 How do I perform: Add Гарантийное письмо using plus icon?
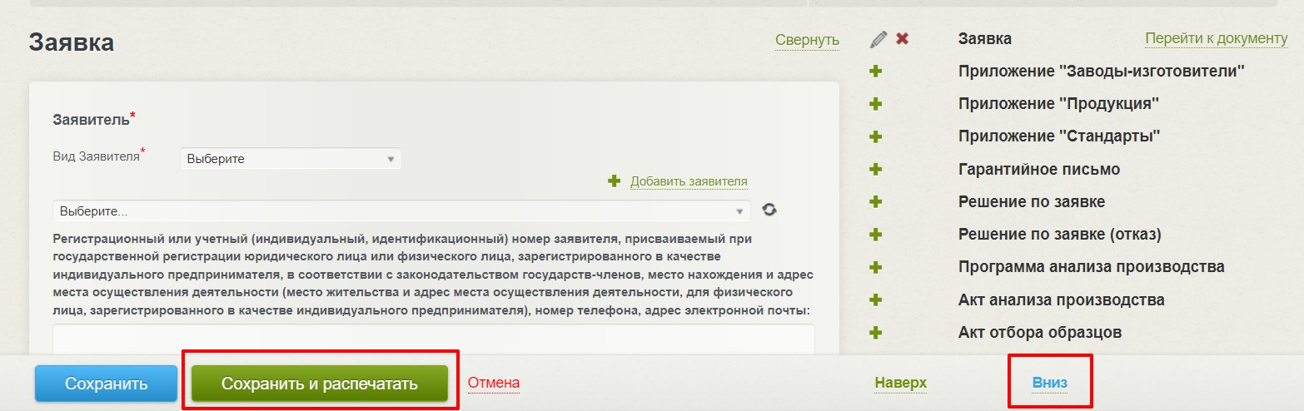pos(875,170)
